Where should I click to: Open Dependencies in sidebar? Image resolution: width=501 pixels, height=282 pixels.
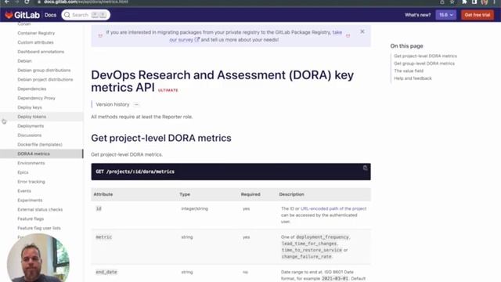tap(31, 89)
